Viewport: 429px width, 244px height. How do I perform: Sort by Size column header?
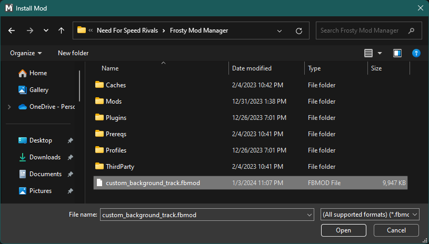point(376,68)
